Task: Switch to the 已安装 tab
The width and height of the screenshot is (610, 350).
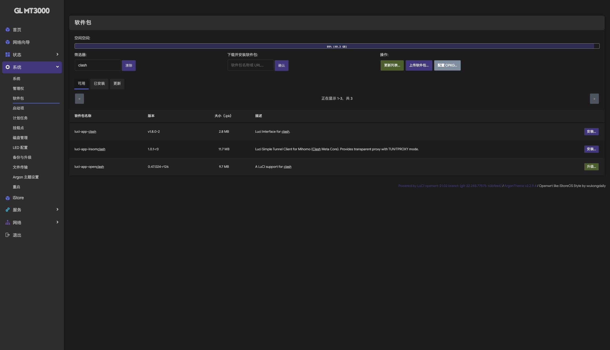Action: coord(99,84)
